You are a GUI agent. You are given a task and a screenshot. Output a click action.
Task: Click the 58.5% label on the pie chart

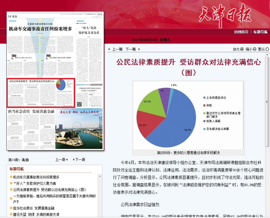188,130
